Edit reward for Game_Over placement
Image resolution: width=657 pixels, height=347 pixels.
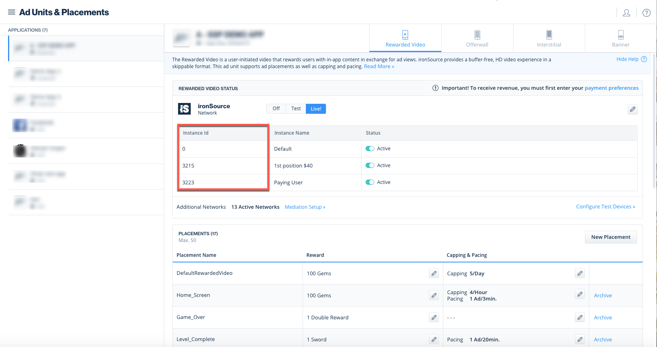(x=434, y=317)
